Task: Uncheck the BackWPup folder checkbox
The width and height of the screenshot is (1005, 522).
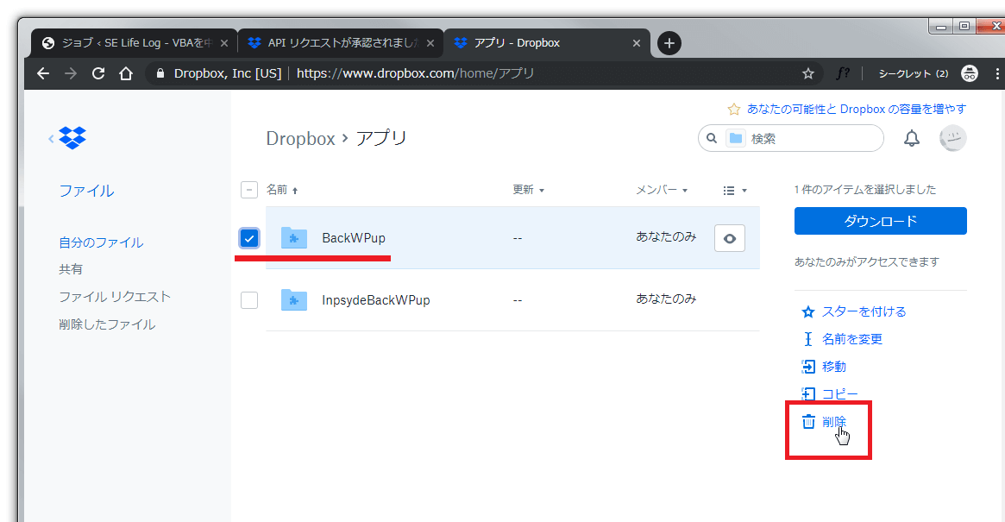Action: click(248, 238)
